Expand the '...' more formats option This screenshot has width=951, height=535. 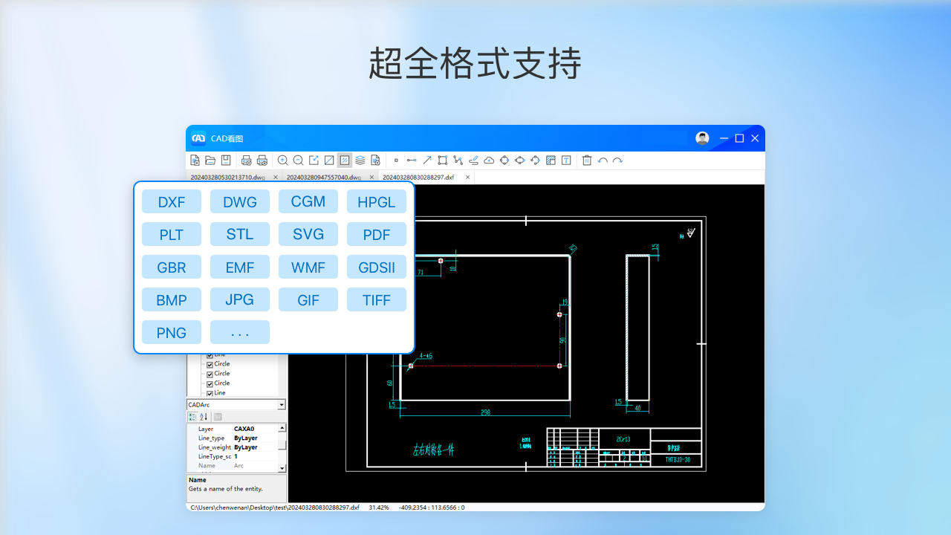(x=240, y=332)
